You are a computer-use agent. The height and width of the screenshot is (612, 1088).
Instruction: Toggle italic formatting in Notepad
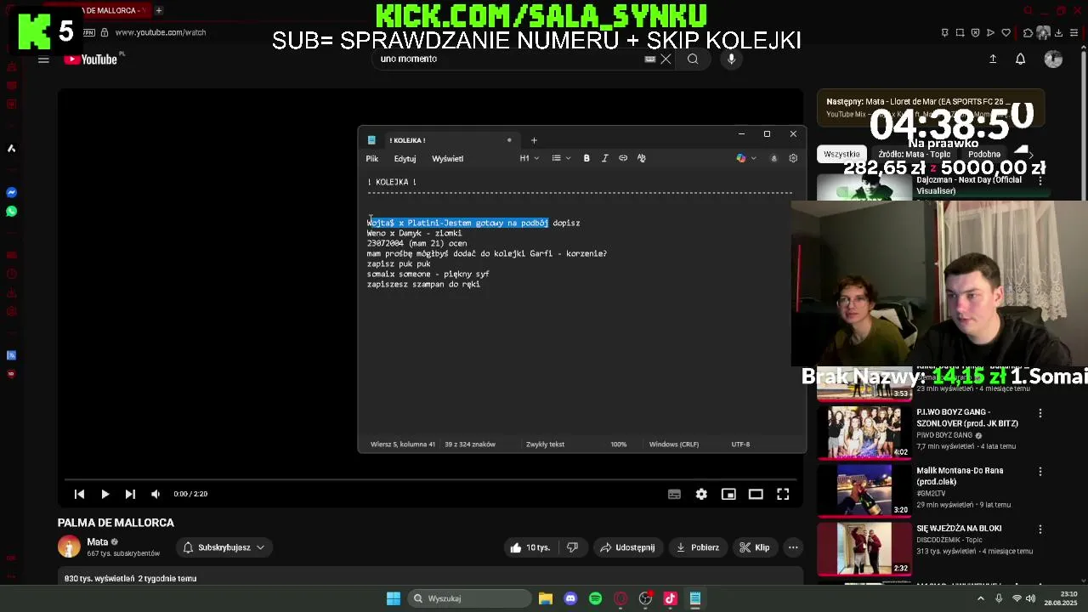pos(604,158)
